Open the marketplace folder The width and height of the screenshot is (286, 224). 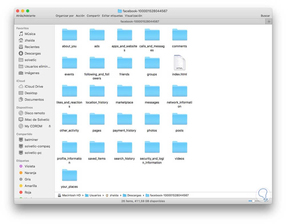click(124, 91)
